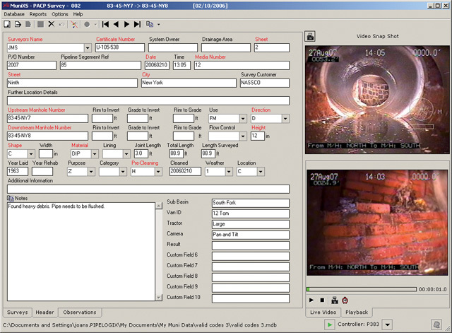Stop the video playback

(322, 299)
